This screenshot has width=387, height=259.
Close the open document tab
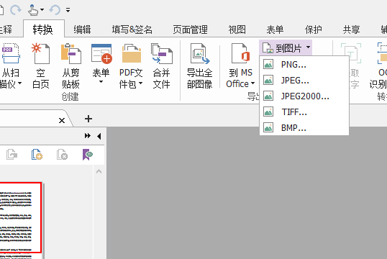coord(62,120)
